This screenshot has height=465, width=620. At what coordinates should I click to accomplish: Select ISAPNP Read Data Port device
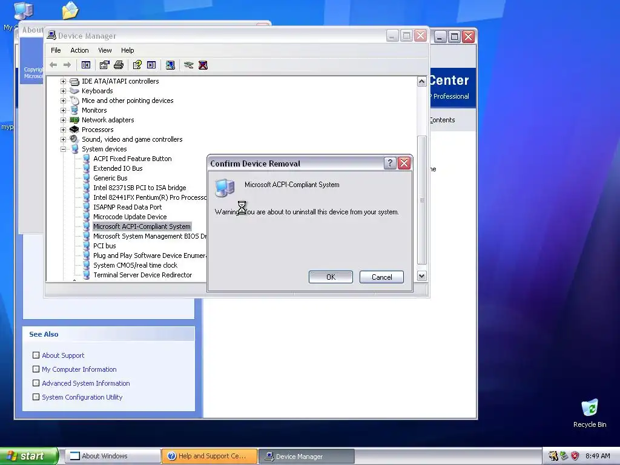coord(127,207)
